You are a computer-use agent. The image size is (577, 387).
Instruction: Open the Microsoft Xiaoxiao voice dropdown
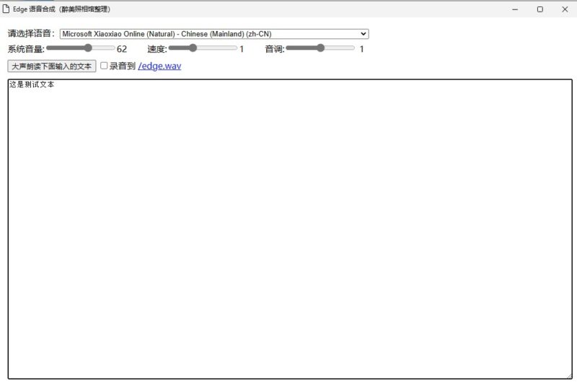pos(214,34)
